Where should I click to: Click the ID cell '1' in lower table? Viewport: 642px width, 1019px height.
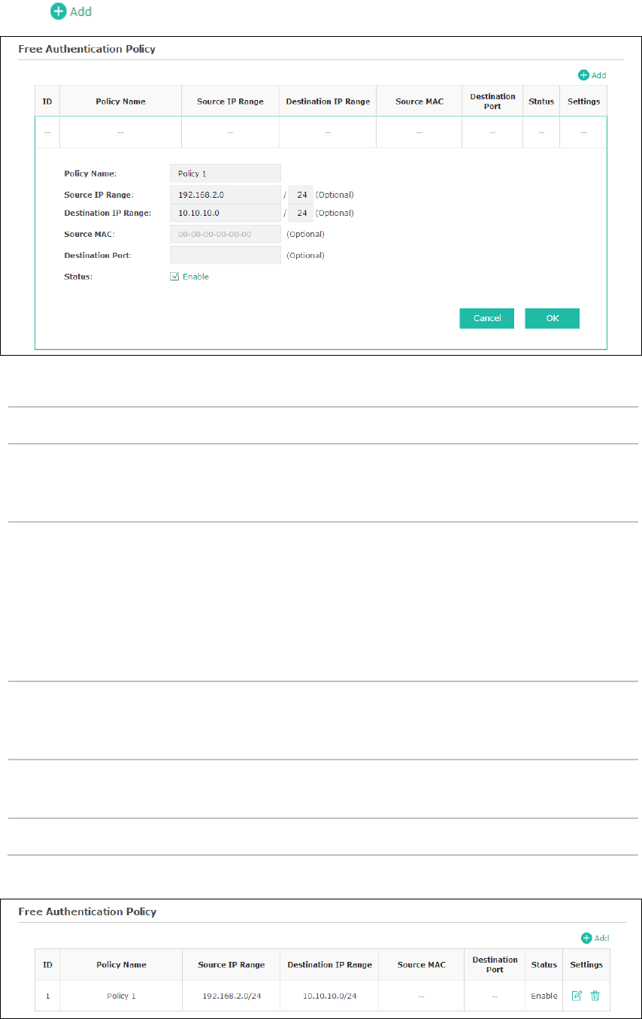(47, 996)
